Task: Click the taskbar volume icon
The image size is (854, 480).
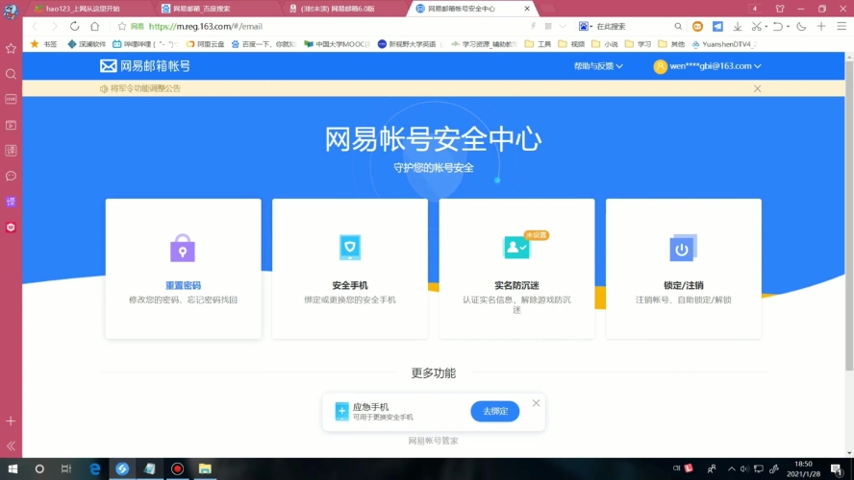Action: tap(744, 468)
